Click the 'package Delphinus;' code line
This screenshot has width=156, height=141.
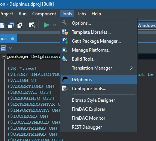(x=34, y=56)
